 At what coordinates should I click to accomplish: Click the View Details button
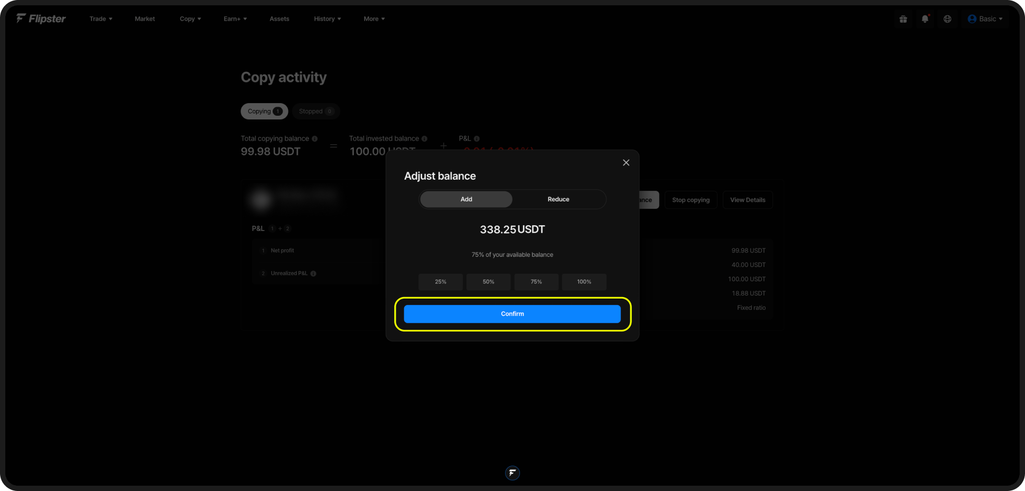tap(748, 200)
